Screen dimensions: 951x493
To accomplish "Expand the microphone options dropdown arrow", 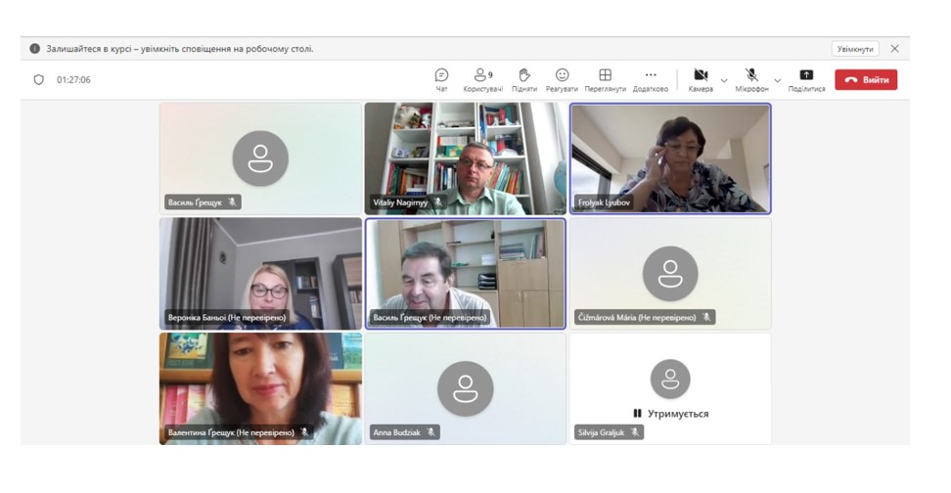I will point(778,80).
